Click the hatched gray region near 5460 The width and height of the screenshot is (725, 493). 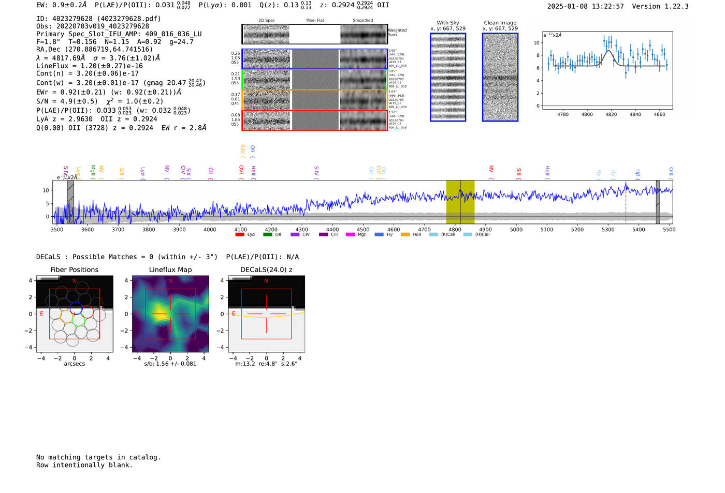point(658,202)
